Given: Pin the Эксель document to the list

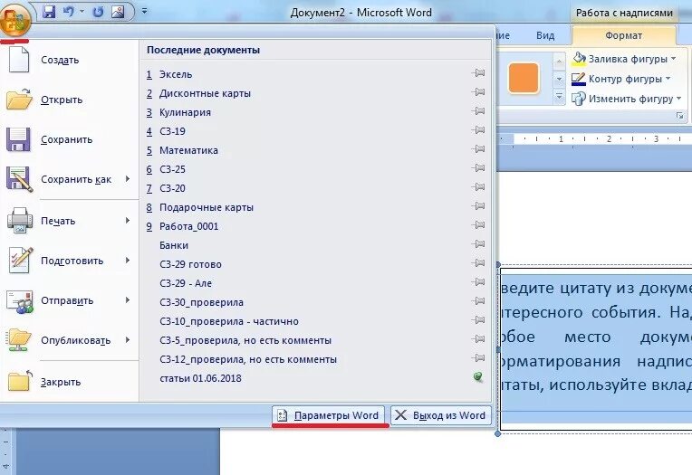Looking at the screenshot, I should tap(478, 73).
